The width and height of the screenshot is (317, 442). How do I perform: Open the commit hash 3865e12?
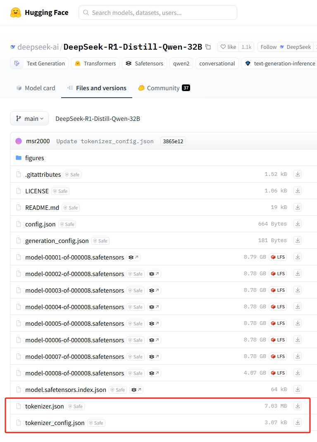tap(173, 141)
